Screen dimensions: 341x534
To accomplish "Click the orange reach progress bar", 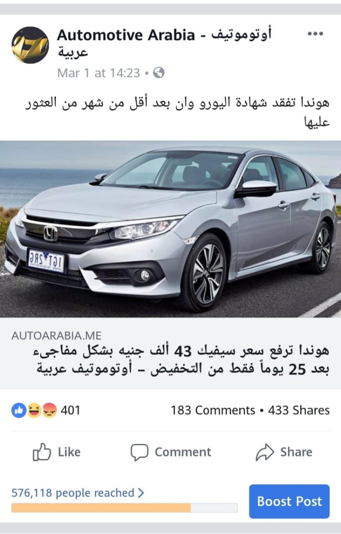I will pos(124,508).
